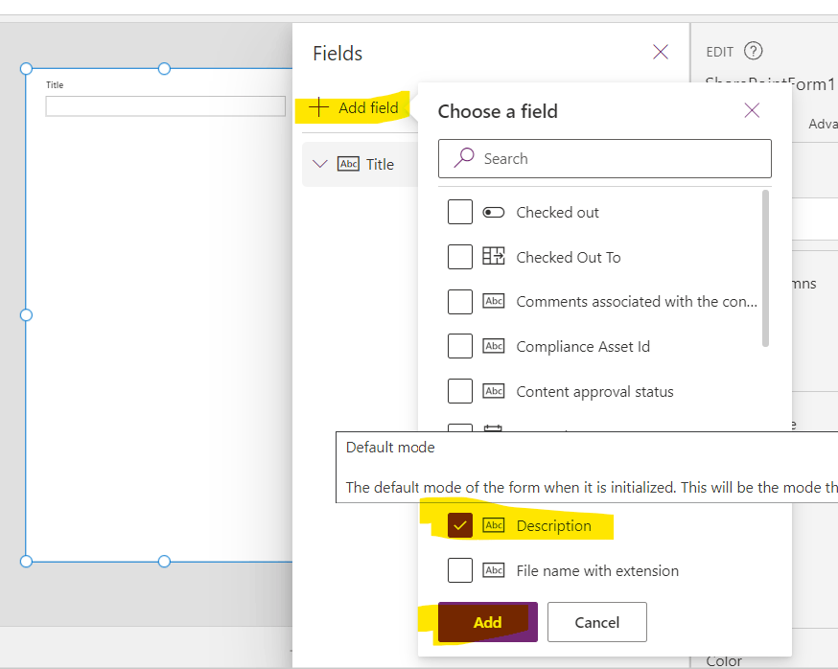Select the Compliance Asset Id label

pos(583,347)
